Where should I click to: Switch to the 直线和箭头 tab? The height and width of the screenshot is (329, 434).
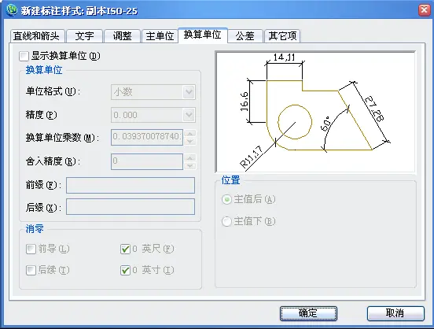click(38, 36)
